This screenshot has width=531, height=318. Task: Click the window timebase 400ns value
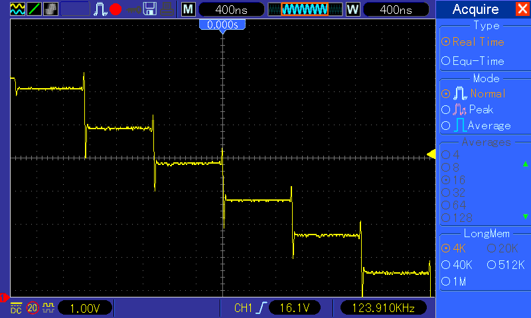point(396,9)
